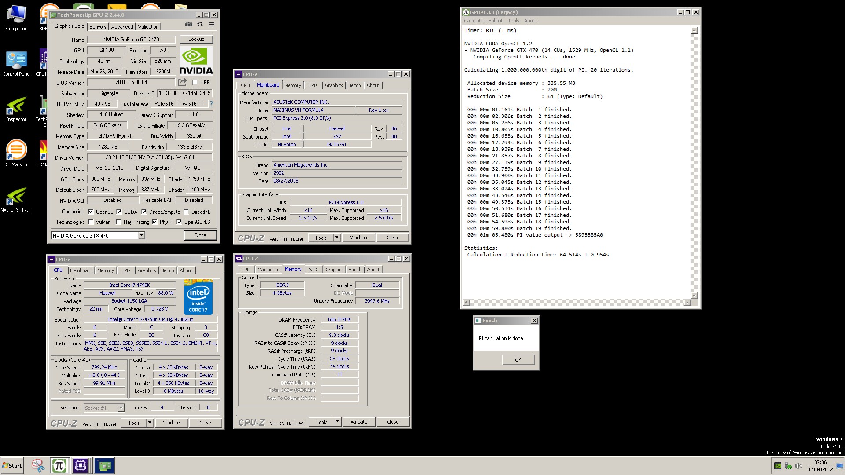Click the GPU-Z title bar app icon
This screenshot has width=845, height=475.
(53, 15)
